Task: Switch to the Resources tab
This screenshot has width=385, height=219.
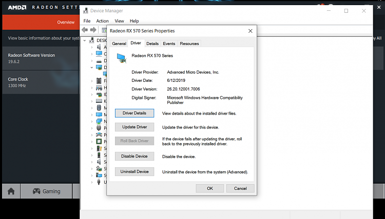Action: [x=189, y=43]
